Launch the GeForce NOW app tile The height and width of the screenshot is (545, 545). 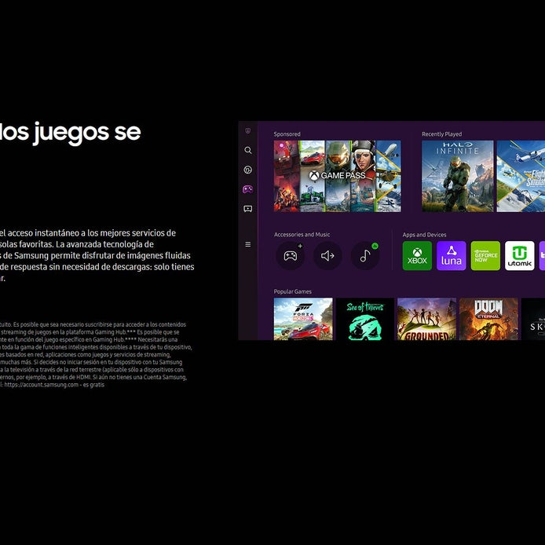coord(485,256)
